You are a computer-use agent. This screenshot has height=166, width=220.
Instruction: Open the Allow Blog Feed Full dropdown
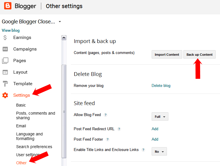160,116
